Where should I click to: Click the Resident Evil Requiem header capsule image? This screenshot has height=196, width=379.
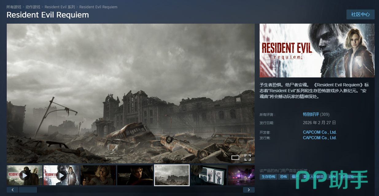[317, 50]
